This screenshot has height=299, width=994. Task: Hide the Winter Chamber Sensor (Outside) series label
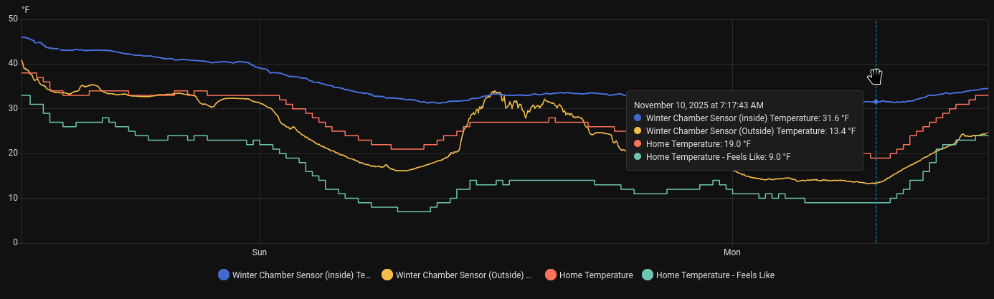pyautogui.click(x=464, y=275)
